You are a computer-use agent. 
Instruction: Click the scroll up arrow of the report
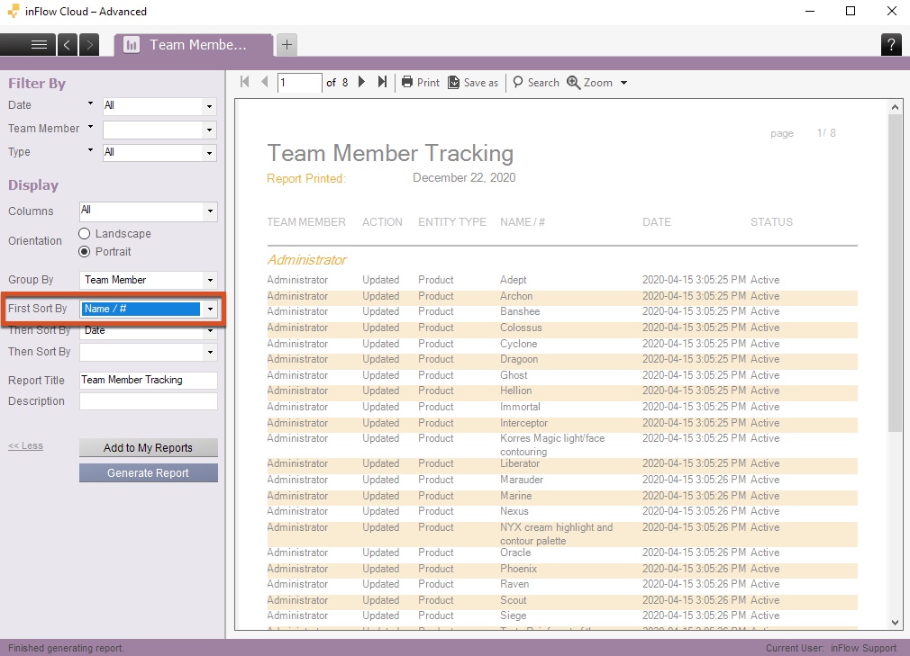click(x=895, y=107)
